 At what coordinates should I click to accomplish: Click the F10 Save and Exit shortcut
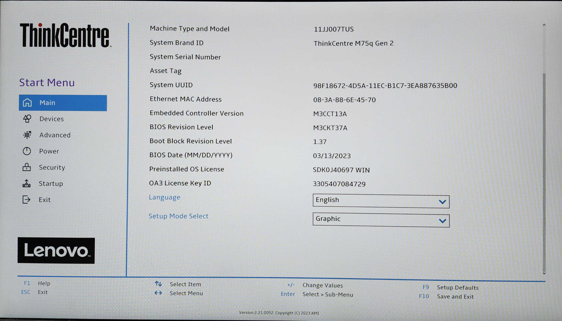click(446, 297)
